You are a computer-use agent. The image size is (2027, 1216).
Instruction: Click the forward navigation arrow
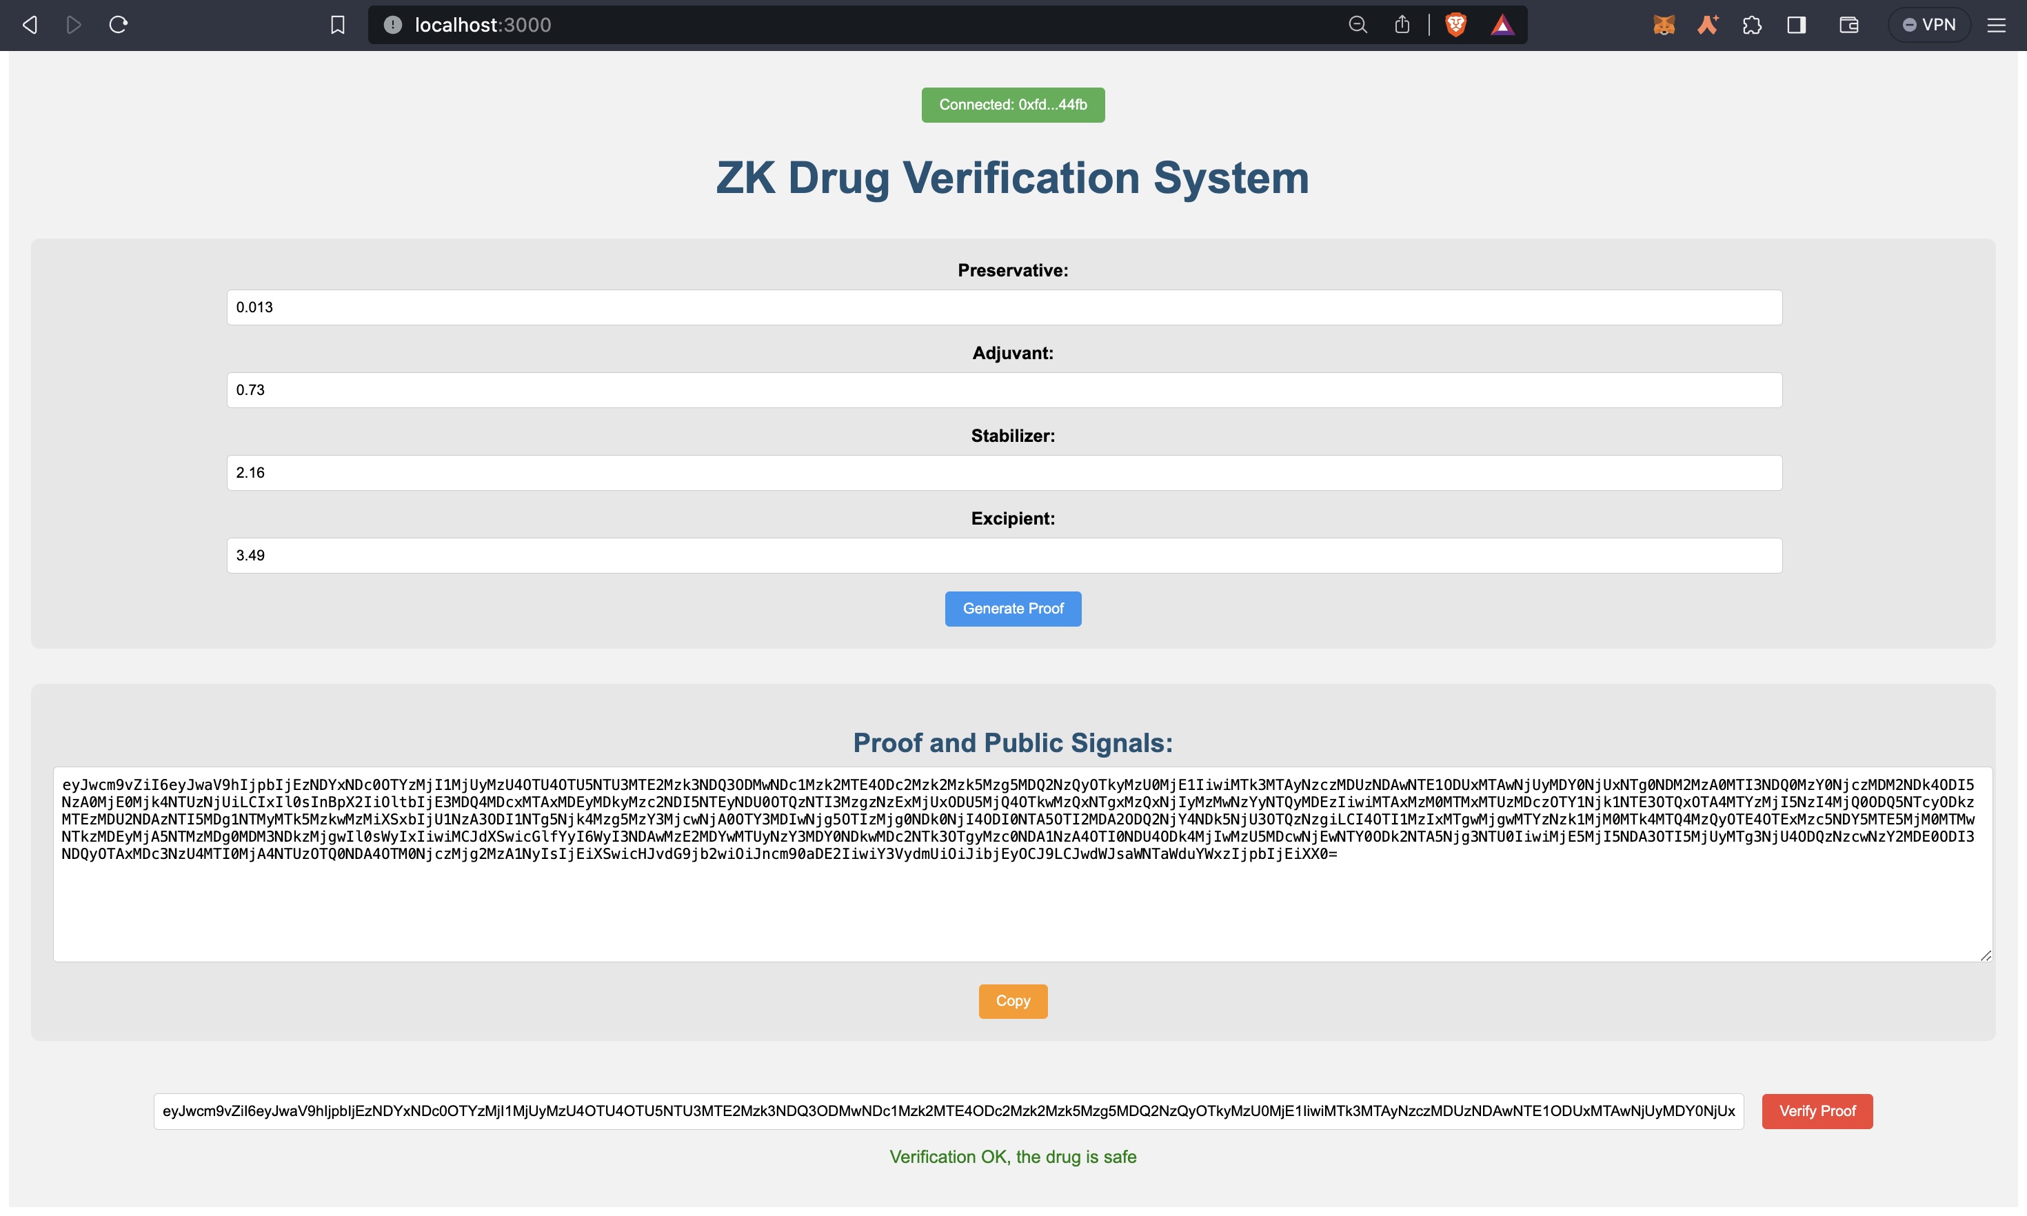tap(74, 25)
